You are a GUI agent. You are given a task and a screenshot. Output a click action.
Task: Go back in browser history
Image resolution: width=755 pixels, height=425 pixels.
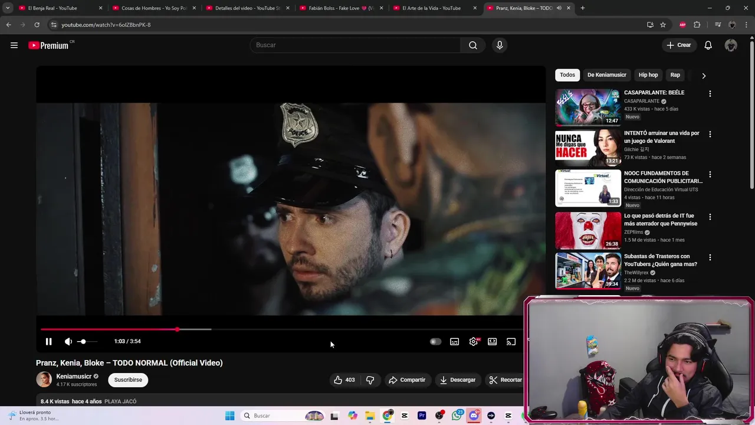(x=8, y=25)
